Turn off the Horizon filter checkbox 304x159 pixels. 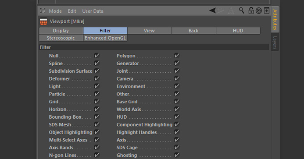click(x=97, y=109)
